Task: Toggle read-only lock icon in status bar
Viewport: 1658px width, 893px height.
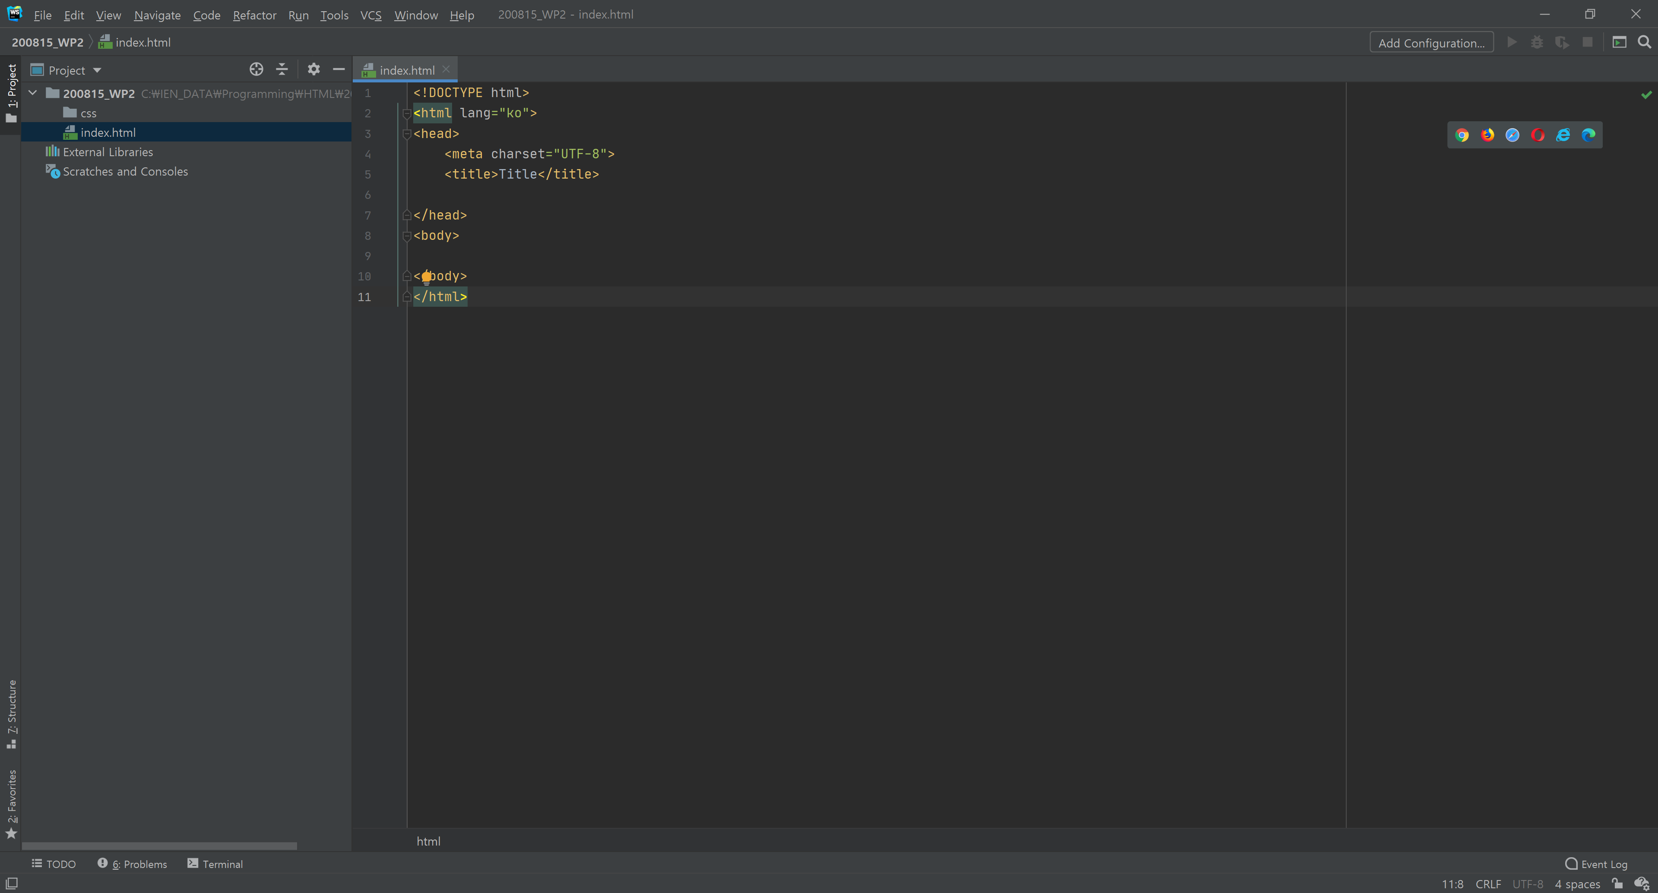Action: (1617, 884)
